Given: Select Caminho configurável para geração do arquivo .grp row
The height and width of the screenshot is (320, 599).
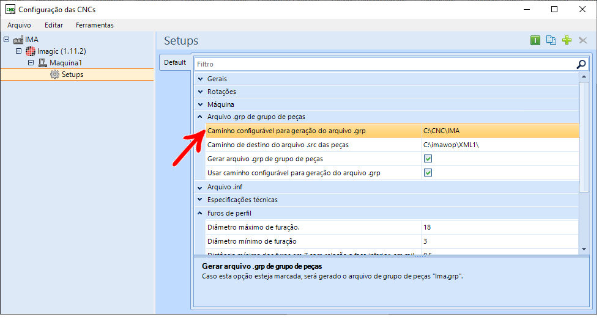Looking at the screenshot, I should point(392,131).
